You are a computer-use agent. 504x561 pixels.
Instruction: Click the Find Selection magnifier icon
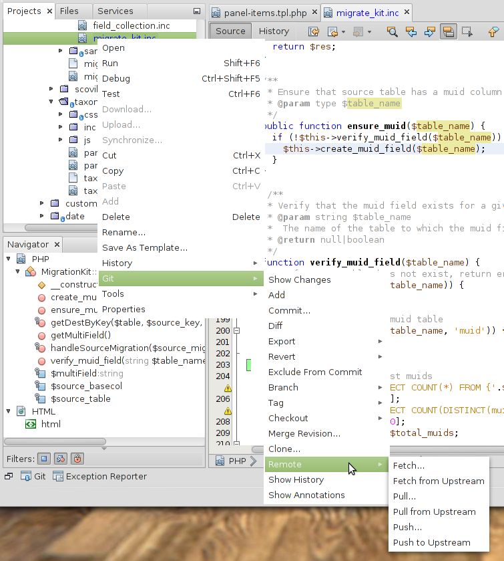pyautogui.click(x=393, y=31)
